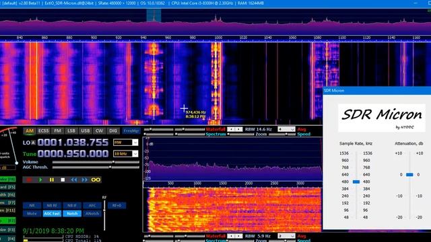Select FM demodulation mode

[57, 131]
